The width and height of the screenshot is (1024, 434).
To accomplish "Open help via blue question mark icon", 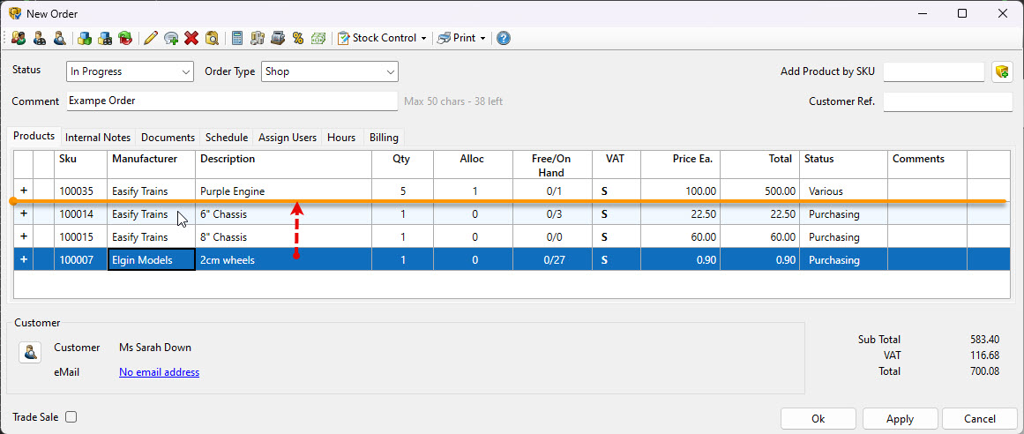I will click(503, 38).
